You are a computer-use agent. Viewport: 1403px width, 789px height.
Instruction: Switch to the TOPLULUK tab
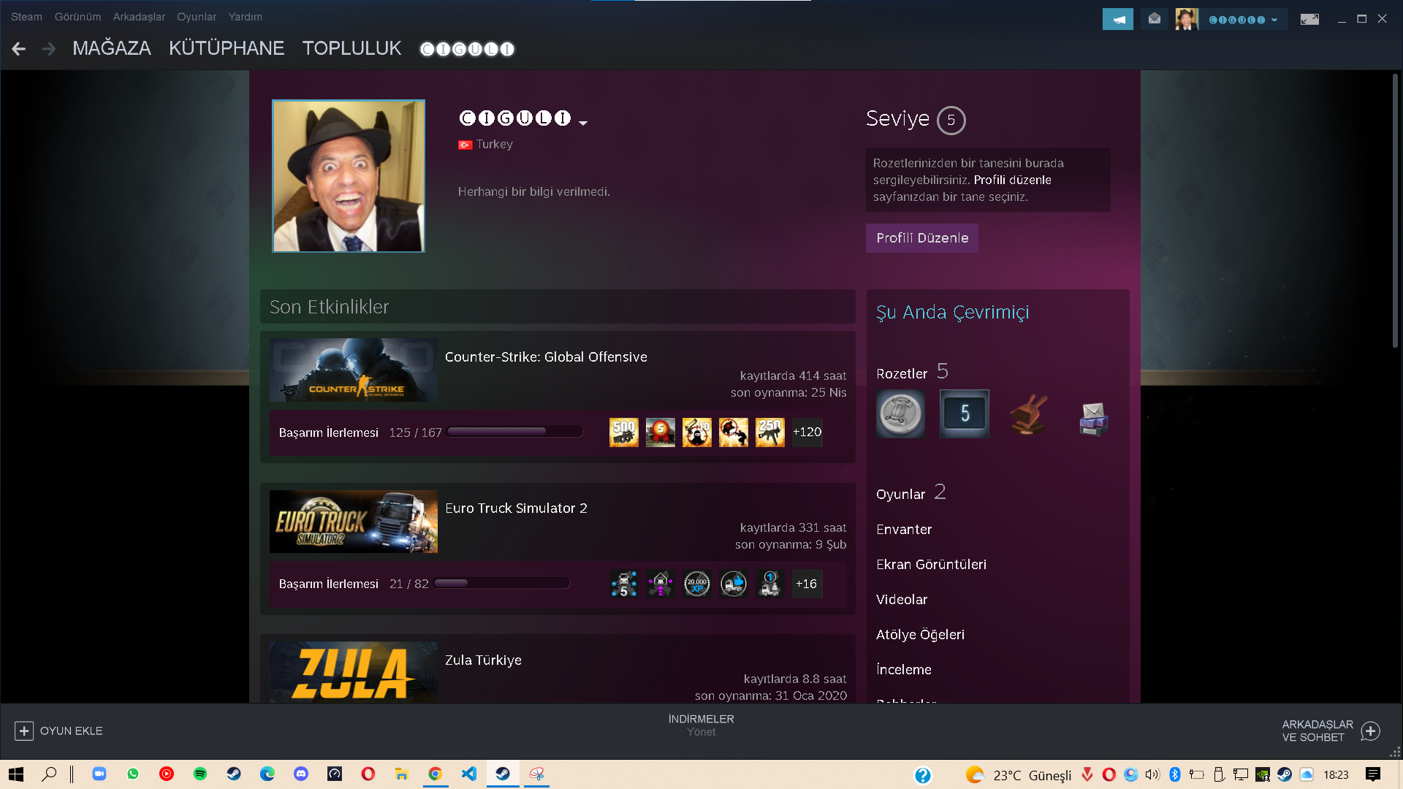click(352, 48)
